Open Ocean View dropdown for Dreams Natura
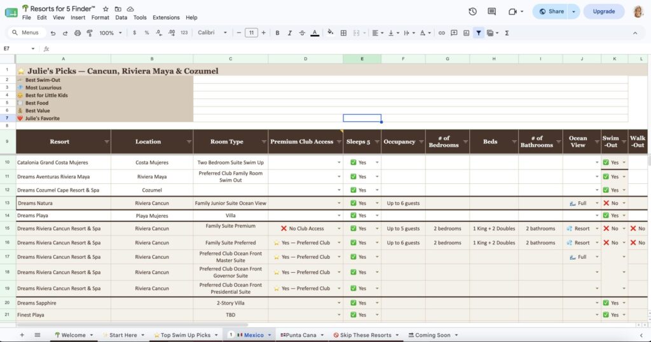 coord(597,203)
